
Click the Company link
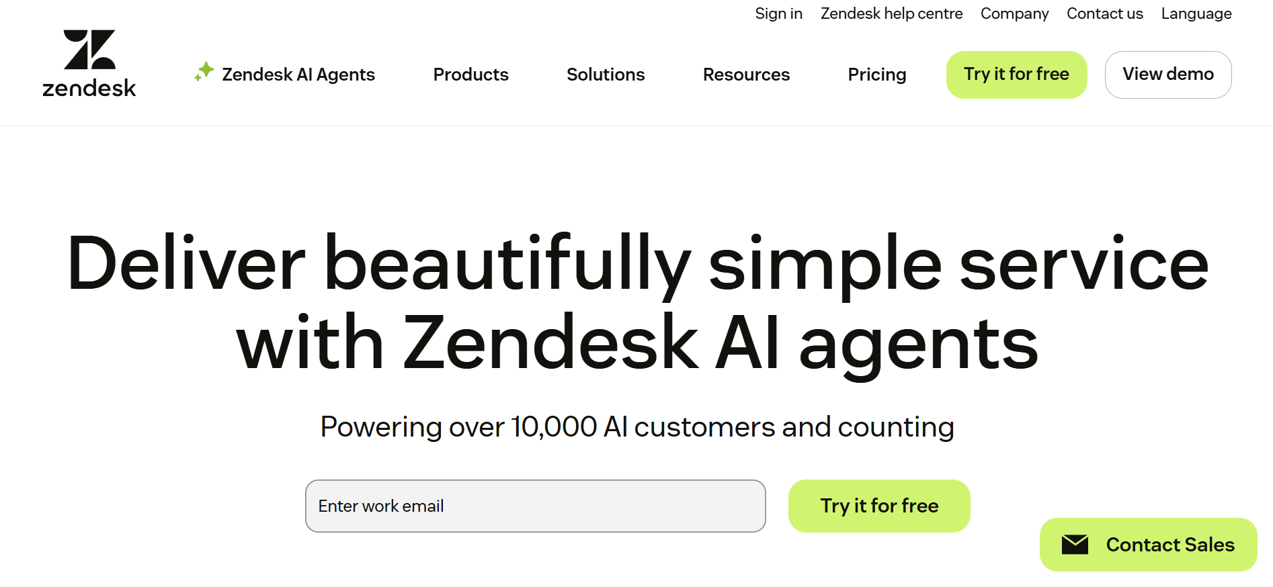coord(1014,13)
